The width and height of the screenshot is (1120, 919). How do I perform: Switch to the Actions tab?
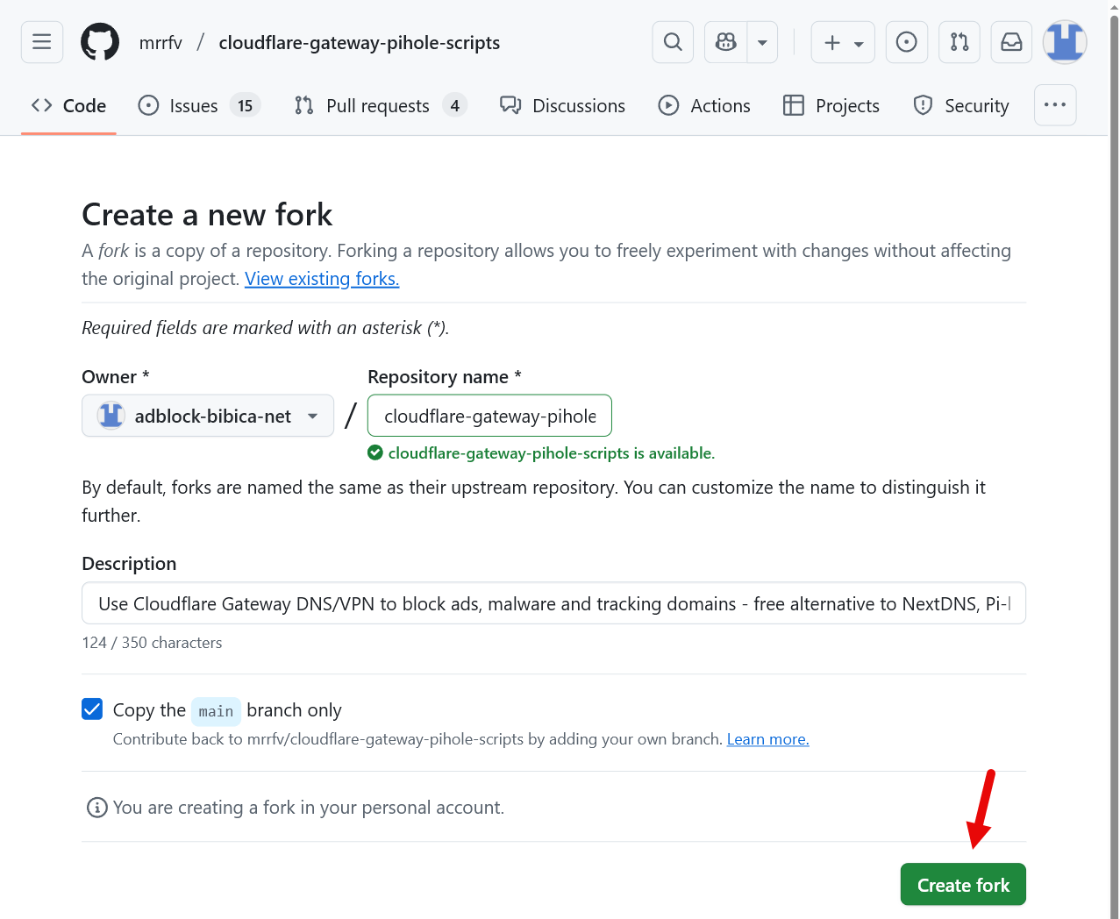[704, 106]
